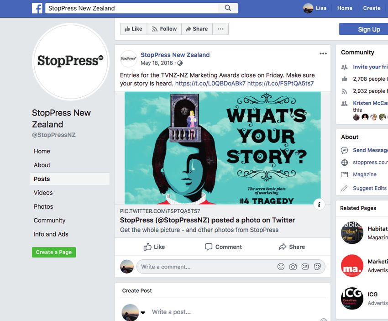Open the t.co/L0QBDoABk7 link
This screenshot has width=388, height=321.
pyautogui.click(x=210, y=84)
